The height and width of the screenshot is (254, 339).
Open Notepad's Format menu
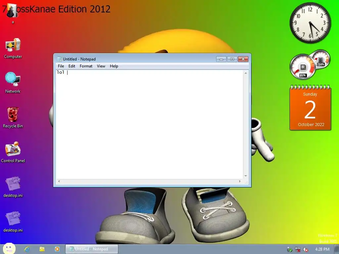tap(86, 66)
